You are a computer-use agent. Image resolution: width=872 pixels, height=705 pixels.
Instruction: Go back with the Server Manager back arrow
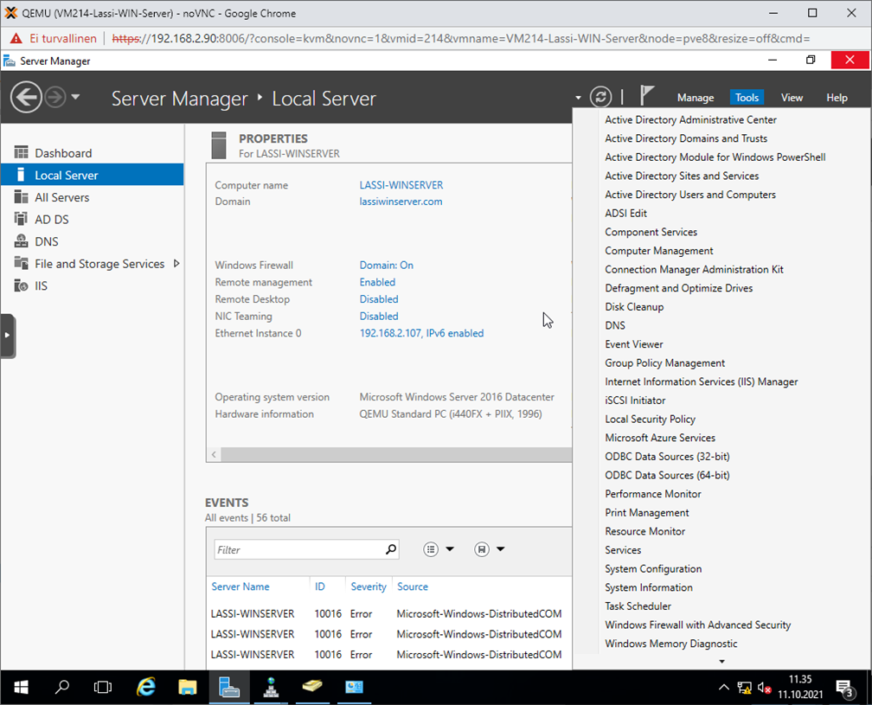[x=26, y=97]
